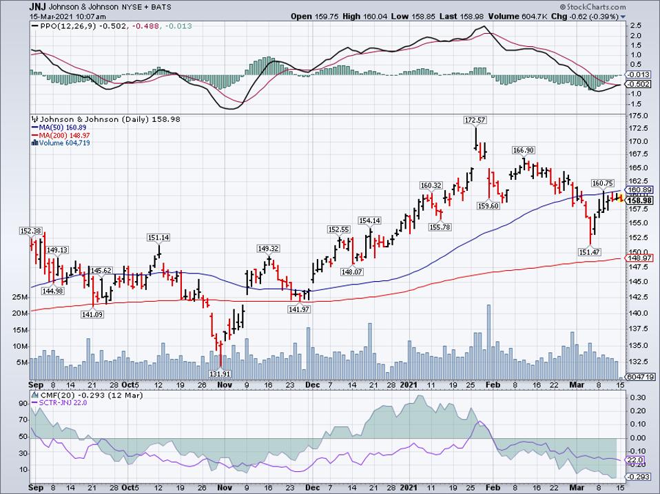
Task: Click the 166.90 high price label
Action: coord(523,150)
